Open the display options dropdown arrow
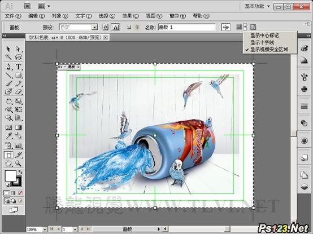This screenshot has width=313, height=234. pyautogui.click(x=245, y=27)
